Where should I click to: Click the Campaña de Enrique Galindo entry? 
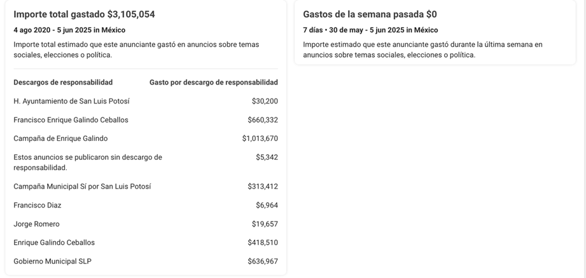(60, 138)
